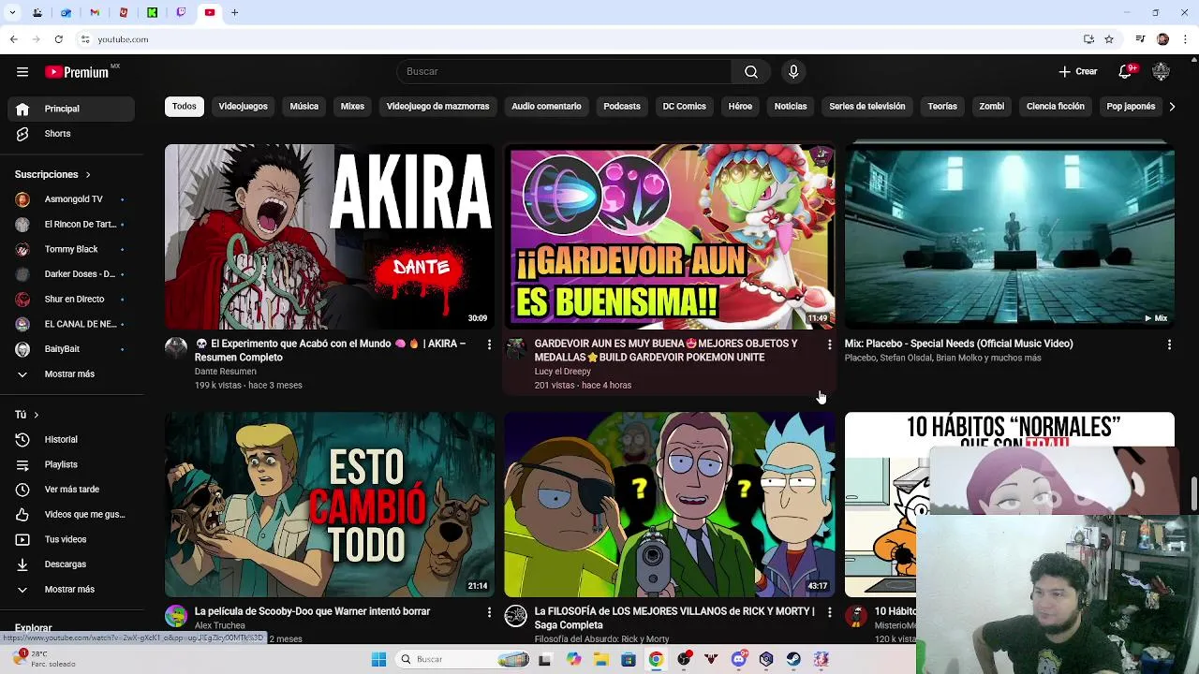This screenshot has width=1199, height=674.
Task: Select the Zombi filter chip
Action: (x=992, y=107)
